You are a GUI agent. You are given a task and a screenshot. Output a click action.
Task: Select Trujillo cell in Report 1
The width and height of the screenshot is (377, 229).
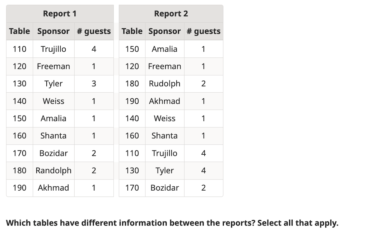click(53, 49)
